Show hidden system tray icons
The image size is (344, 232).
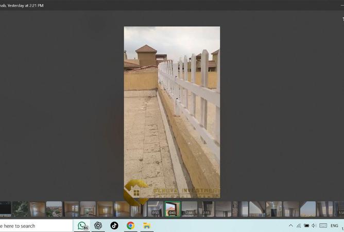pyautogui.click(x=290, y=225)
